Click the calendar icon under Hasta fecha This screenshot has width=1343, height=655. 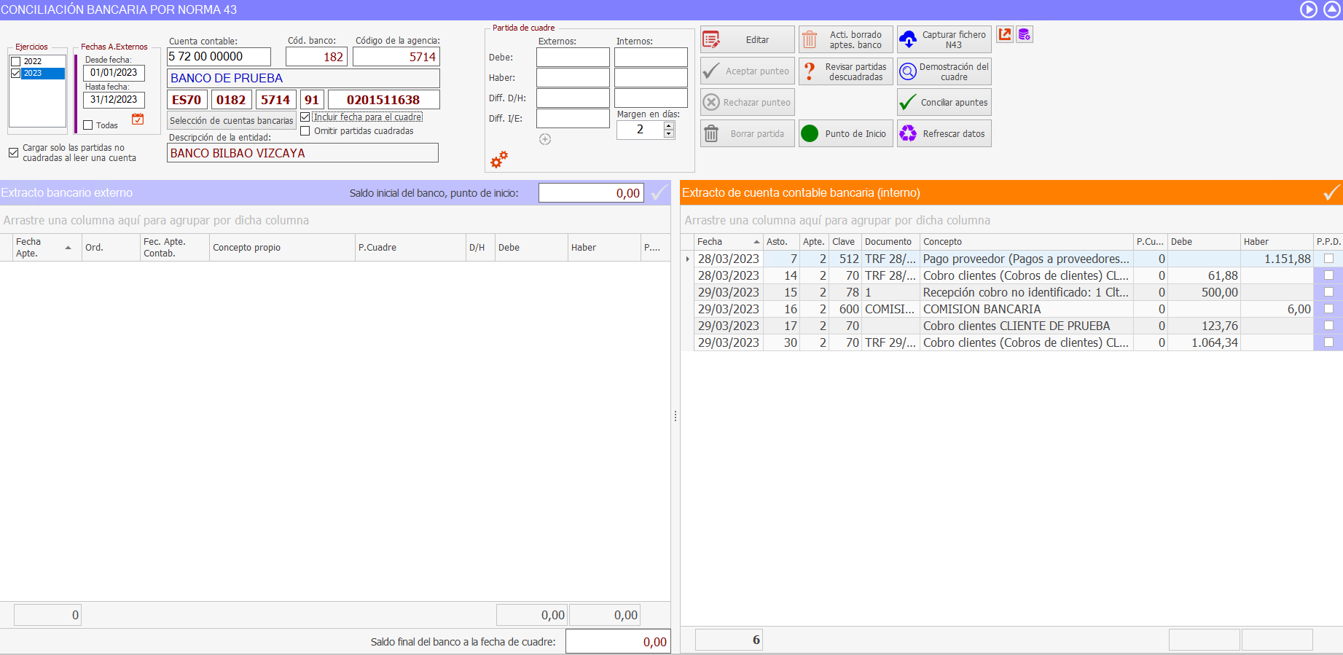(138, 119)
